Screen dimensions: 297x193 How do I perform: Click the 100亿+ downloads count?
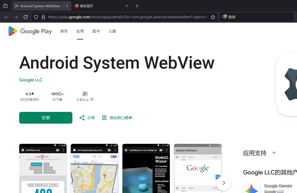(57, 94)
